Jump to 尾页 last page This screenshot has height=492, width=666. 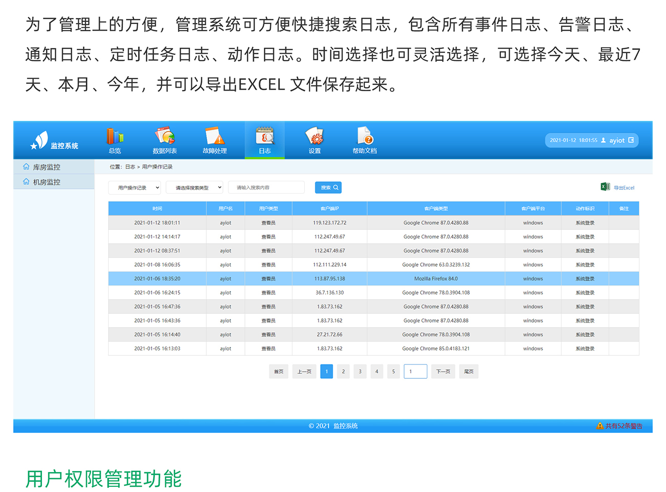pyautogui.click(x=469, y=372)
